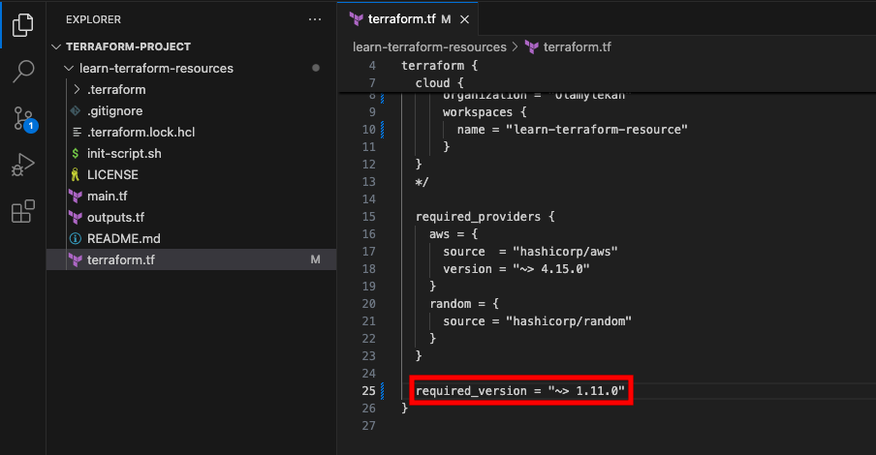The image size is (876, 455).
Task: Click learn-terraform-resources breadcrumb segment
Action: (429, 46)
